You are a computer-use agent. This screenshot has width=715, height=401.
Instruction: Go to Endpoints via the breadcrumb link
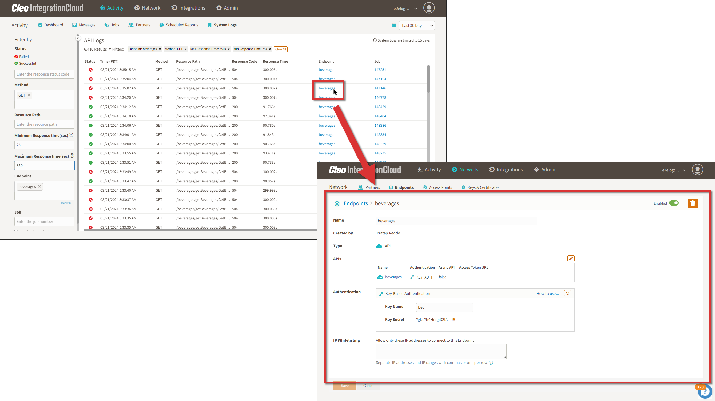coord(355,203)
